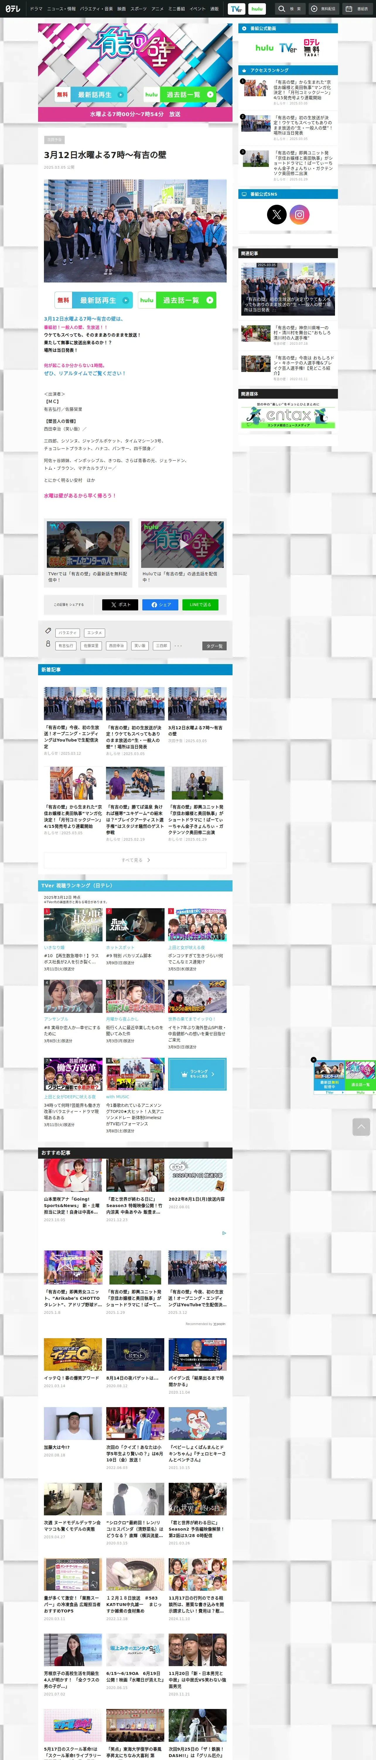Close the floating promo banner

[314, 1060]
